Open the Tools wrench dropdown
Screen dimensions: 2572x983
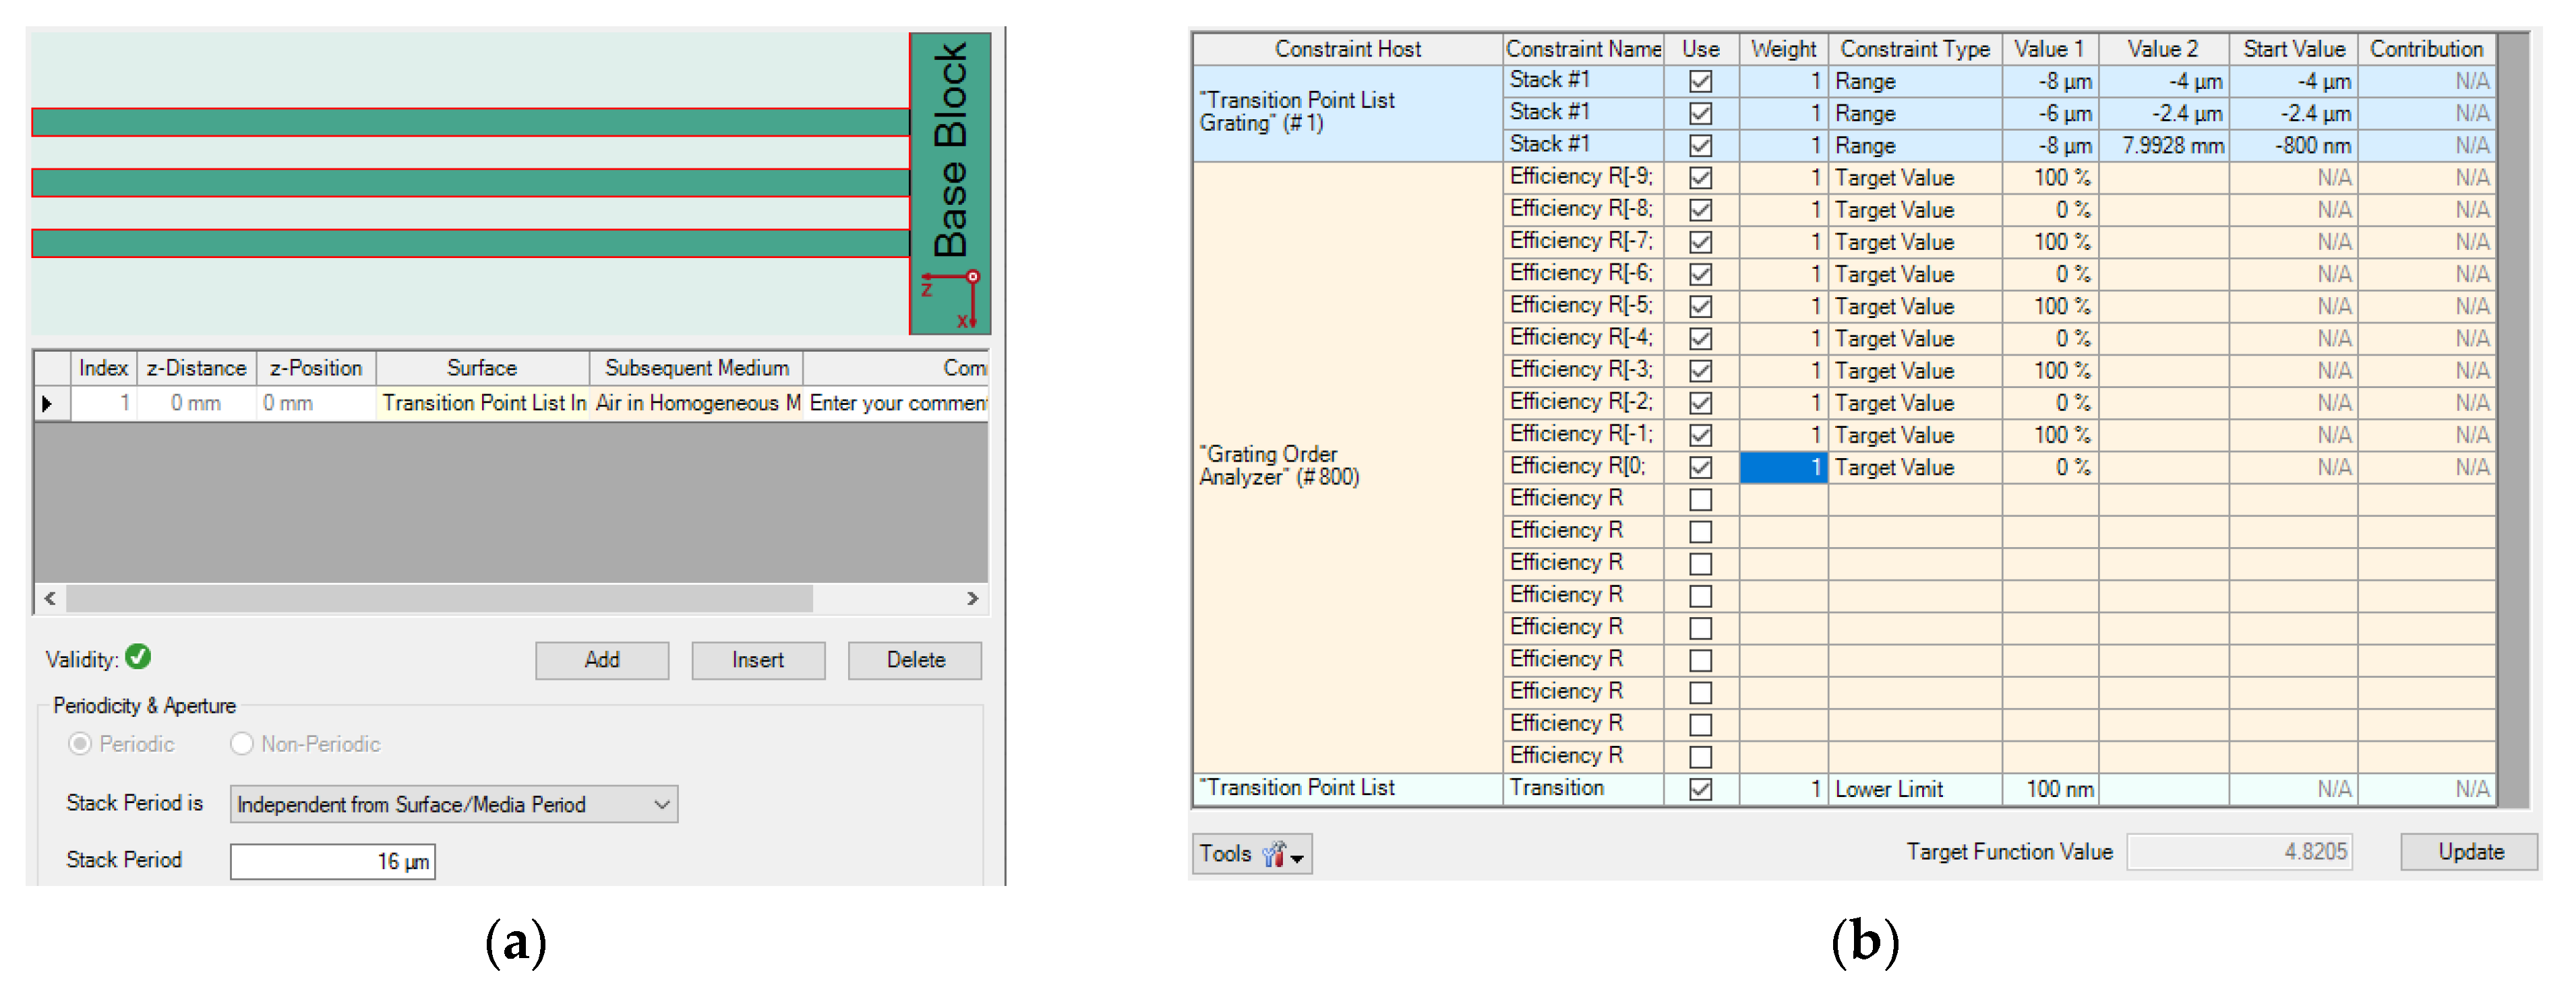[1252, 854]
